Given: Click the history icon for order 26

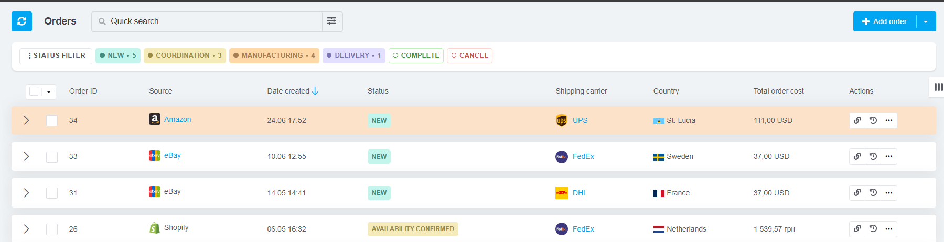Looking at the screenshot, I should pos(873,229).
